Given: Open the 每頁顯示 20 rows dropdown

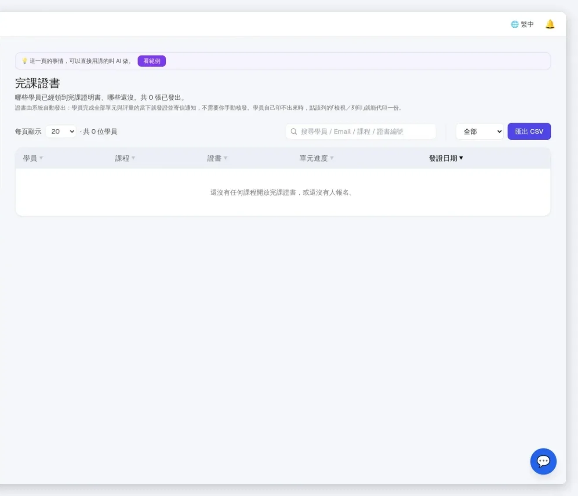Looking at the screenshot, I should coord(61,131).
